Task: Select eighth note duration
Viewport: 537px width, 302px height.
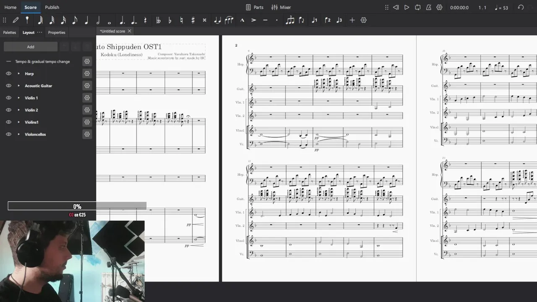Action: pyautogui.click(x=75, y=20)
